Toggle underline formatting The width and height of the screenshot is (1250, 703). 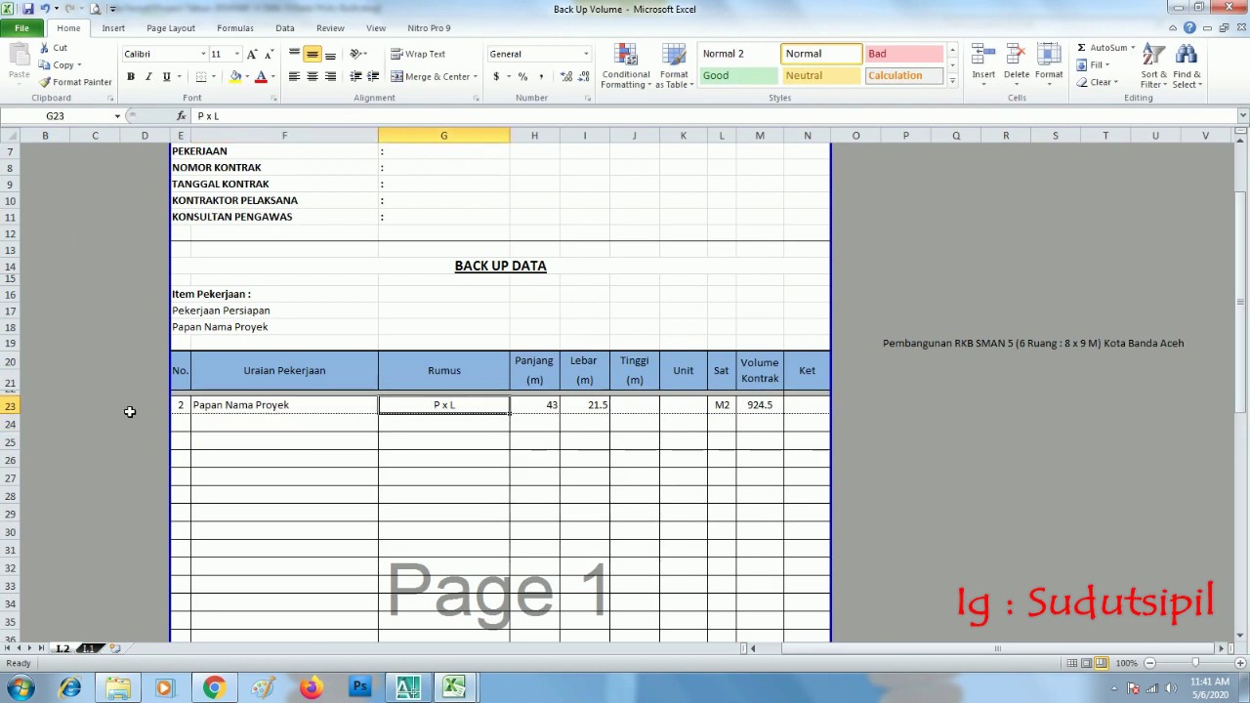pyautogui.click(x=167, y=76)
